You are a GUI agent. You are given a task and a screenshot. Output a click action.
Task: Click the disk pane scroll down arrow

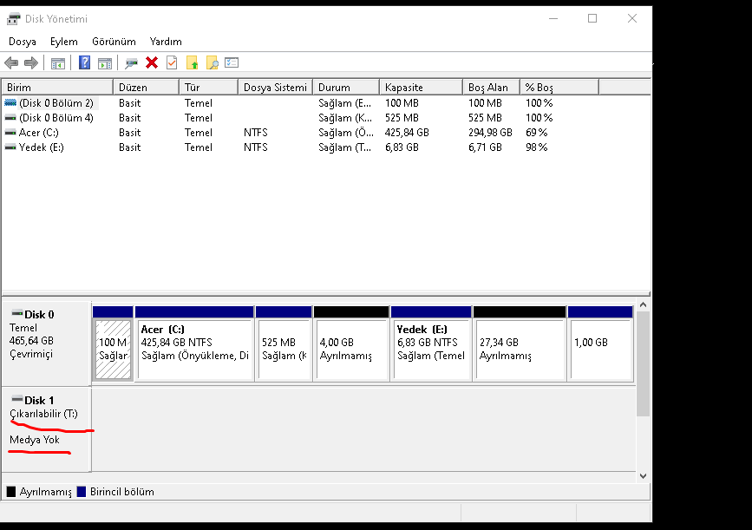[x=643, y=476]
